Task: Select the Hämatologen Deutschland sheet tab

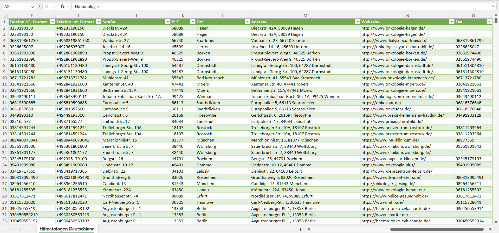Action: pos(67,229)
